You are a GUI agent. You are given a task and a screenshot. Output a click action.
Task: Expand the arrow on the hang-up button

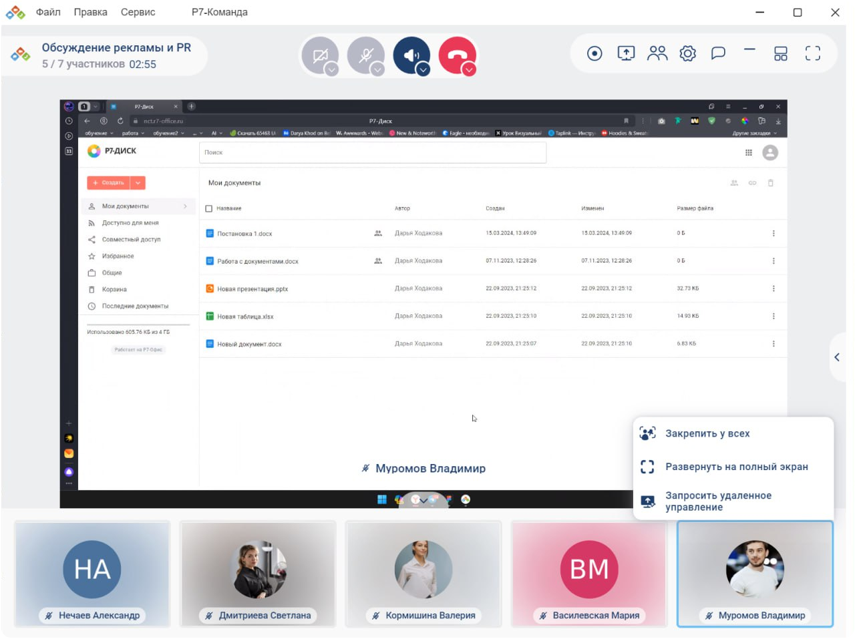pyautogui.click(x=470, y=69)
